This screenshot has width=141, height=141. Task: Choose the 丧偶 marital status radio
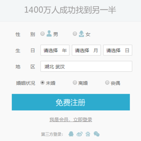(x=107, y=83)
